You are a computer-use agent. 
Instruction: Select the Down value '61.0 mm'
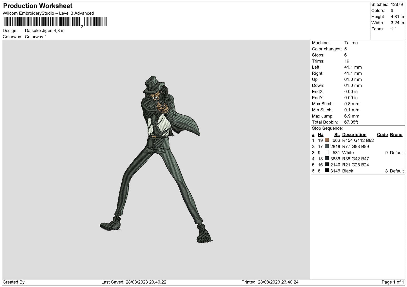(353, 85)
